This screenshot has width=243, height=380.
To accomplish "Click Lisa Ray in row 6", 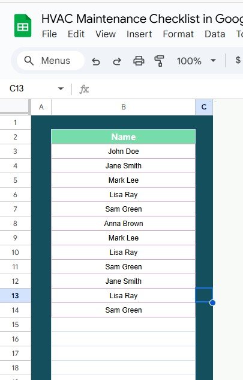I will [124, 195].
